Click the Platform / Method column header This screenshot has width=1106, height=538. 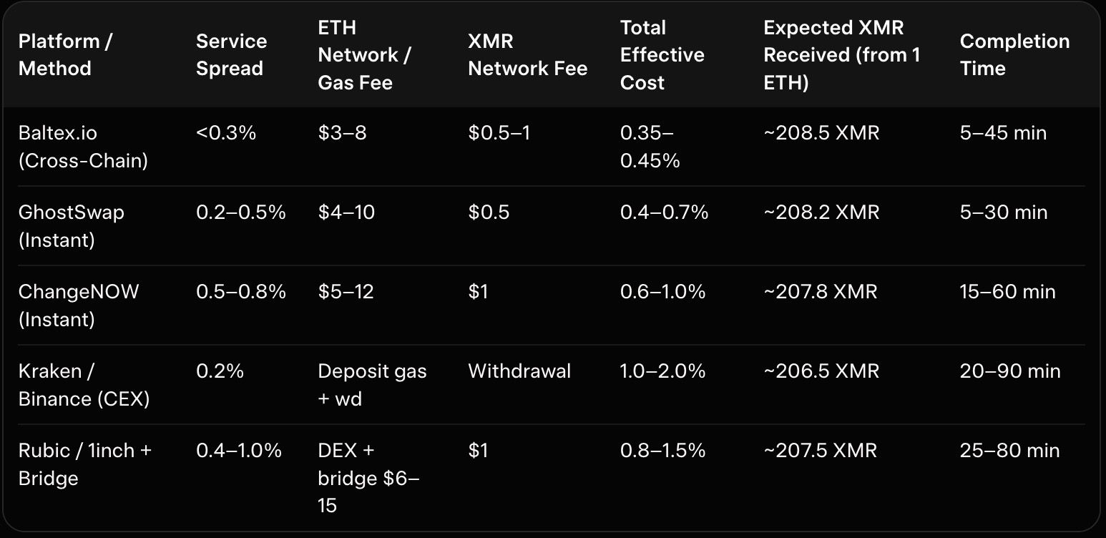(x=65, y=55)
